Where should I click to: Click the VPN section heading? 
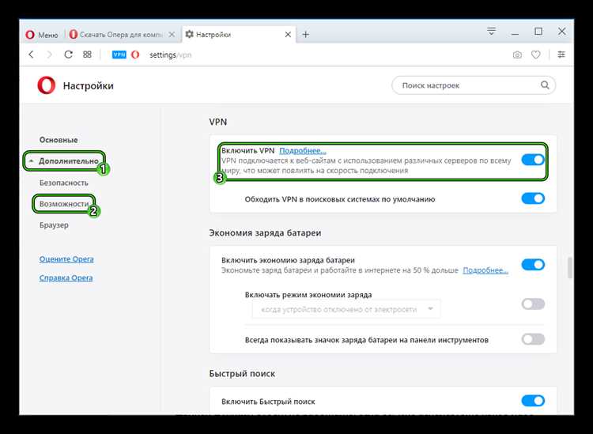218,122
